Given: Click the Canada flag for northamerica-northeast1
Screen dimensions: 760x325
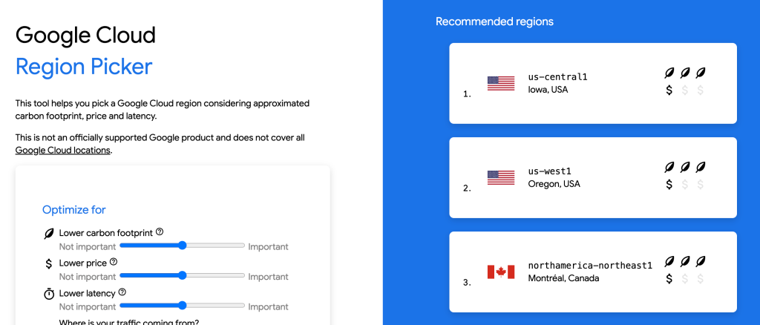Looking at the screenshot, I should coord(501,272).
